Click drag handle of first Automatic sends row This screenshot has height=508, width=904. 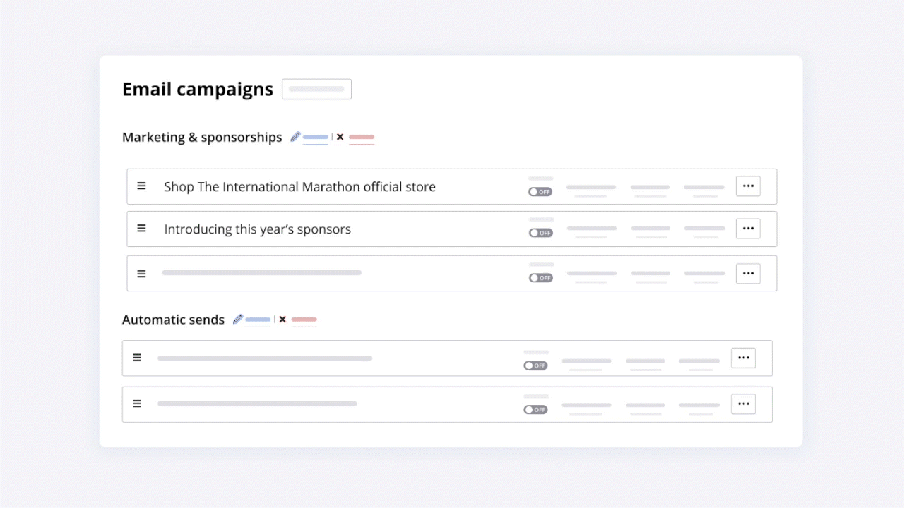coord(137,358)
